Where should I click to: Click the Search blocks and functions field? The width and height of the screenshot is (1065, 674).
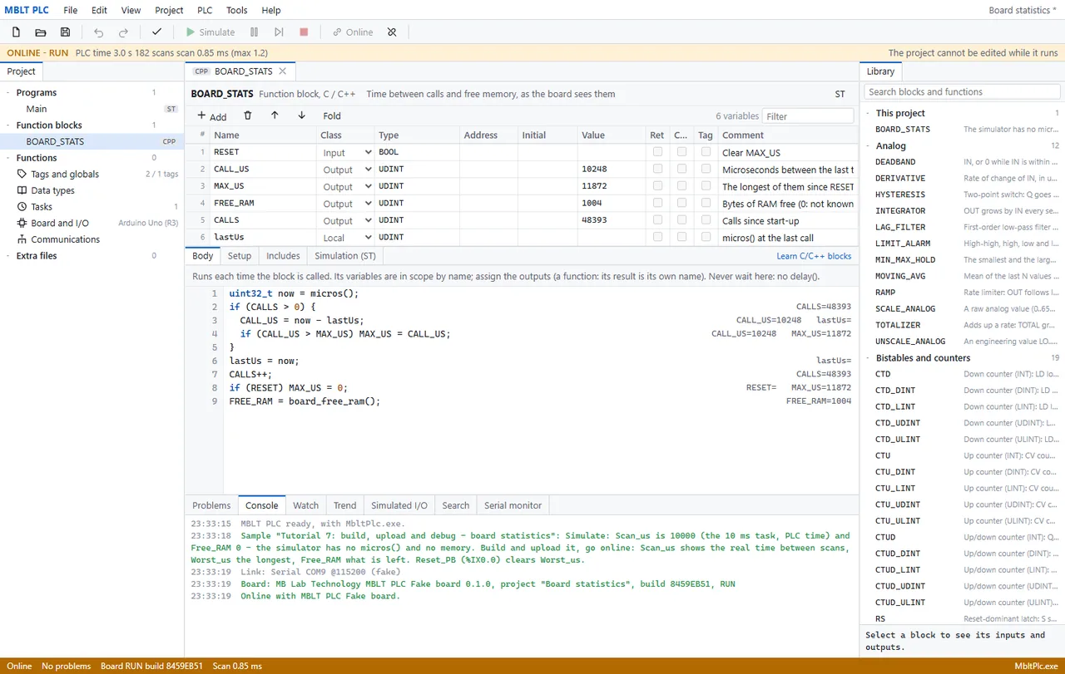click(962, 92)
